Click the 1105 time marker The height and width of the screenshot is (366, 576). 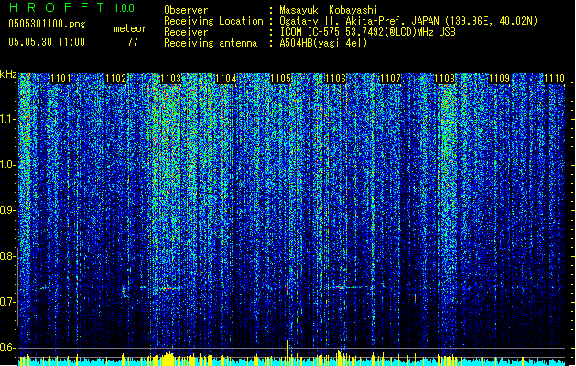coord(280,79)
